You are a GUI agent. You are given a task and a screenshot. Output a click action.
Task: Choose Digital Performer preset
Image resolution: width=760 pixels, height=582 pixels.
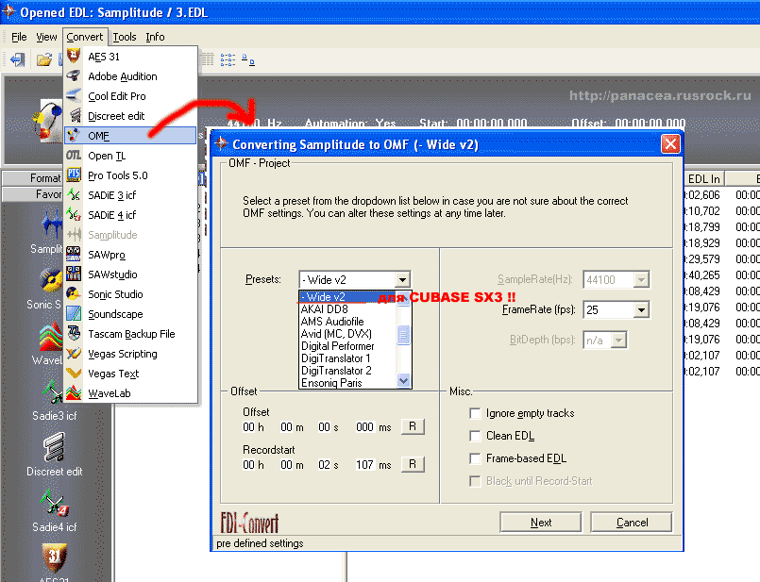tap(347, 346)
